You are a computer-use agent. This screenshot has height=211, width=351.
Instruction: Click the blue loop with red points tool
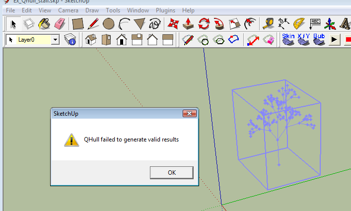click(x=234, y=40)
